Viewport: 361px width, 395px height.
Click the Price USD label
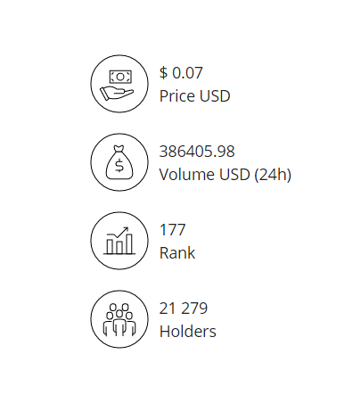(195, 96)
